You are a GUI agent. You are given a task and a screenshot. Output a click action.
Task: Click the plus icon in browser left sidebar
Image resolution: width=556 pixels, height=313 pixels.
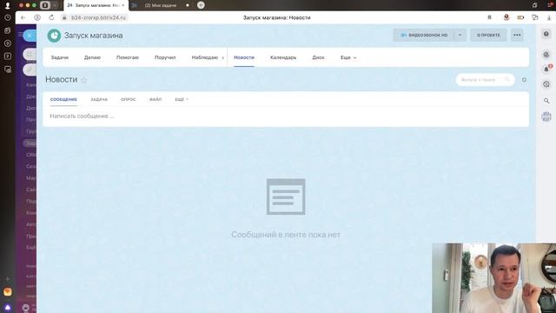tap(8, 279)
